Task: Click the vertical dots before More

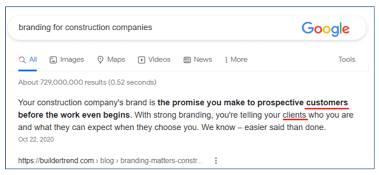Action: click(x=226, y=60)
